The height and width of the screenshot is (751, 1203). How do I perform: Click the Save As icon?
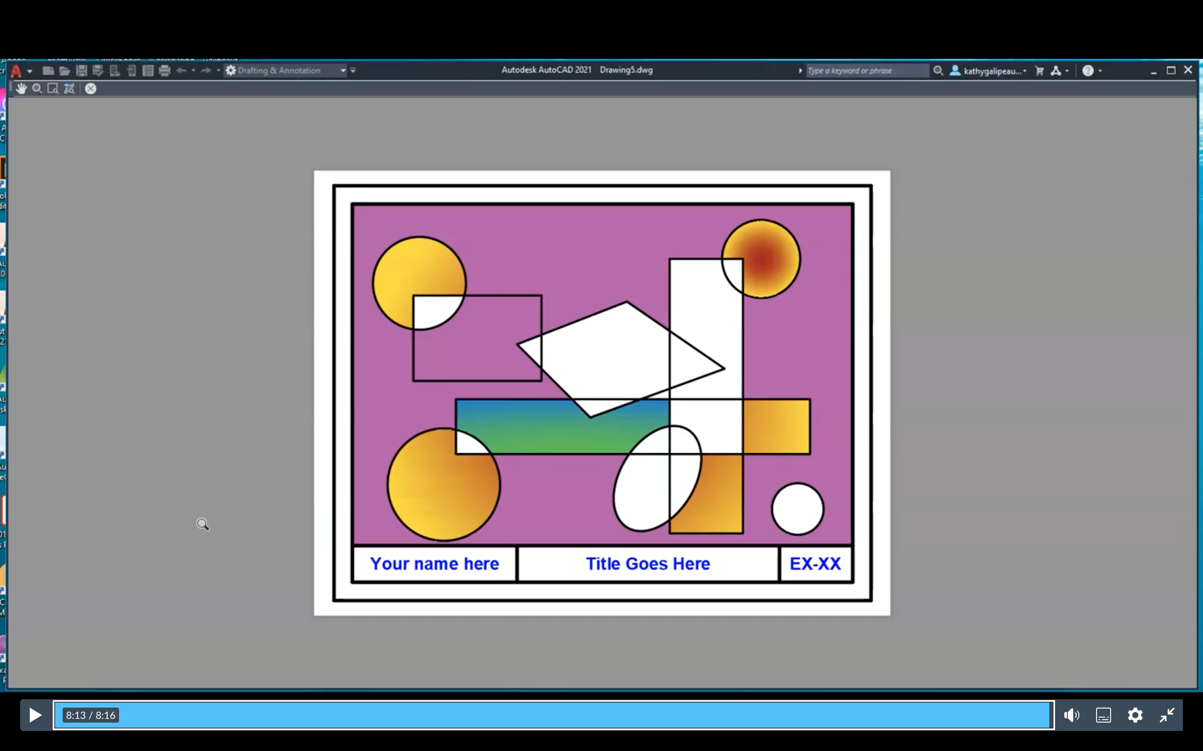[98, 71]
